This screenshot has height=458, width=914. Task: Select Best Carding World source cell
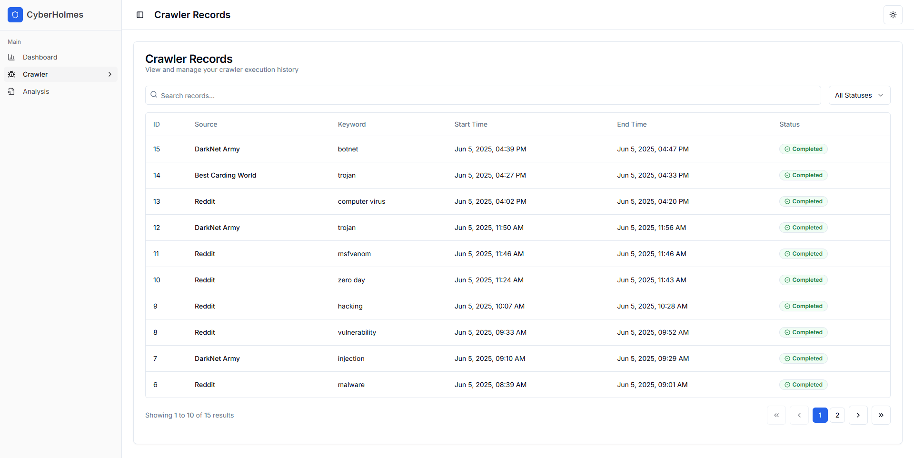tap(226, 175)
